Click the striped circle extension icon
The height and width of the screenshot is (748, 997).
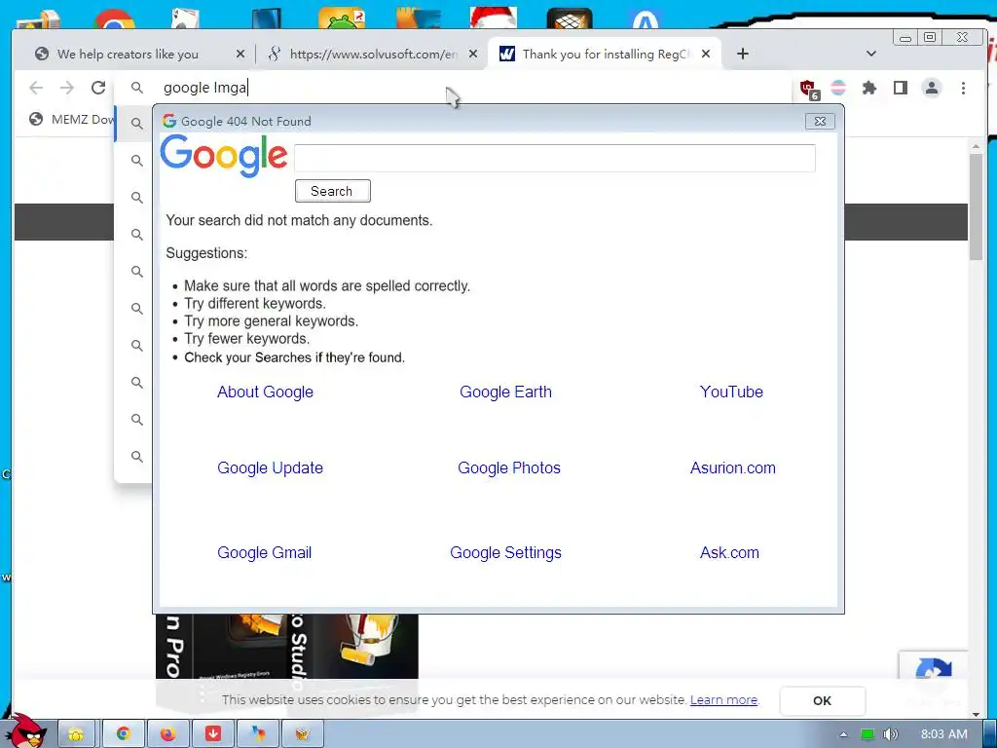838,88
